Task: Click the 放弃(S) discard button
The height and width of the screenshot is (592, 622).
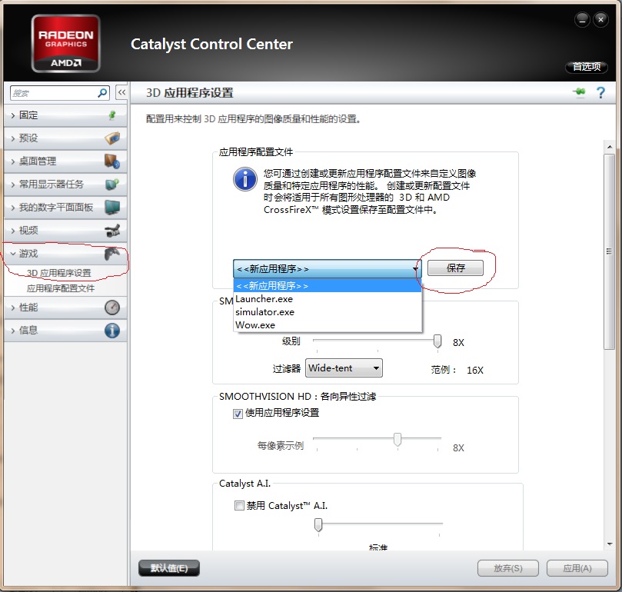Action: click(508, 568)
